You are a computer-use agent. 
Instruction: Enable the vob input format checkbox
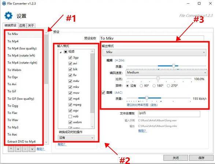coord(70,116)
